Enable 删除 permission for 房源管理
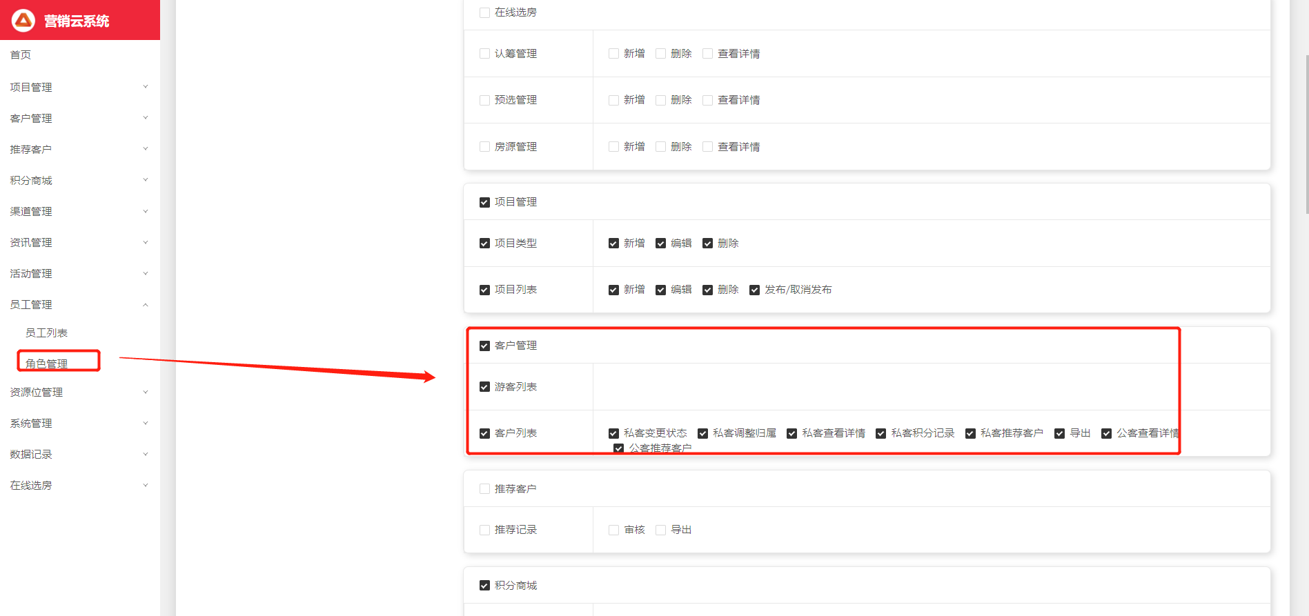1309x616 pixels. tap(660, 147)
